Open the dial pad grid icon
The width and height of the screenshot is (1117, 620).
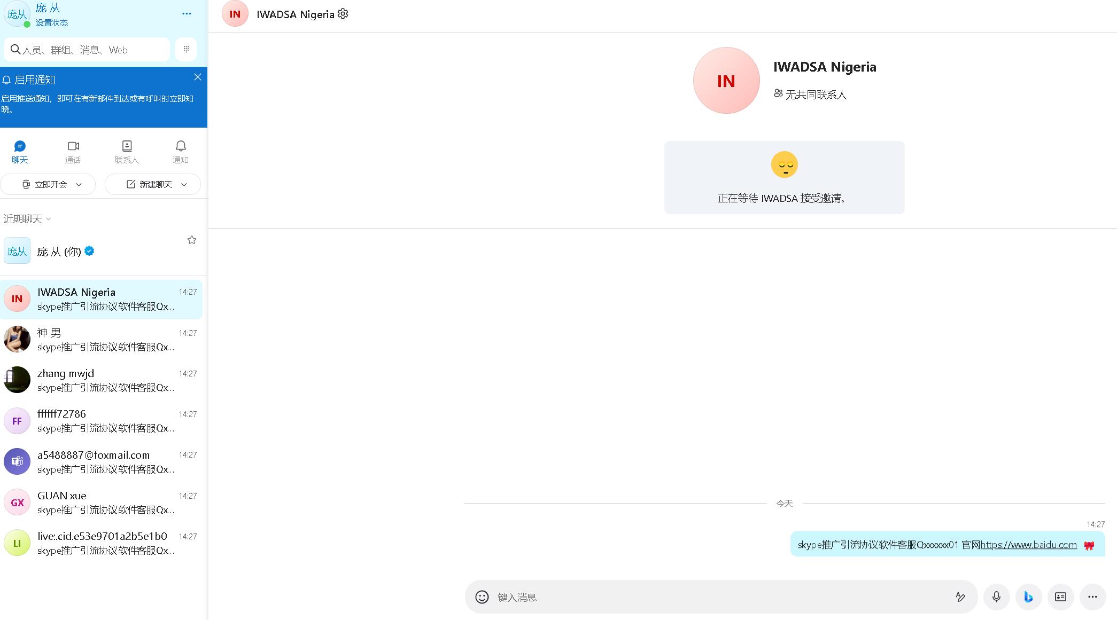tap(186, 49)
